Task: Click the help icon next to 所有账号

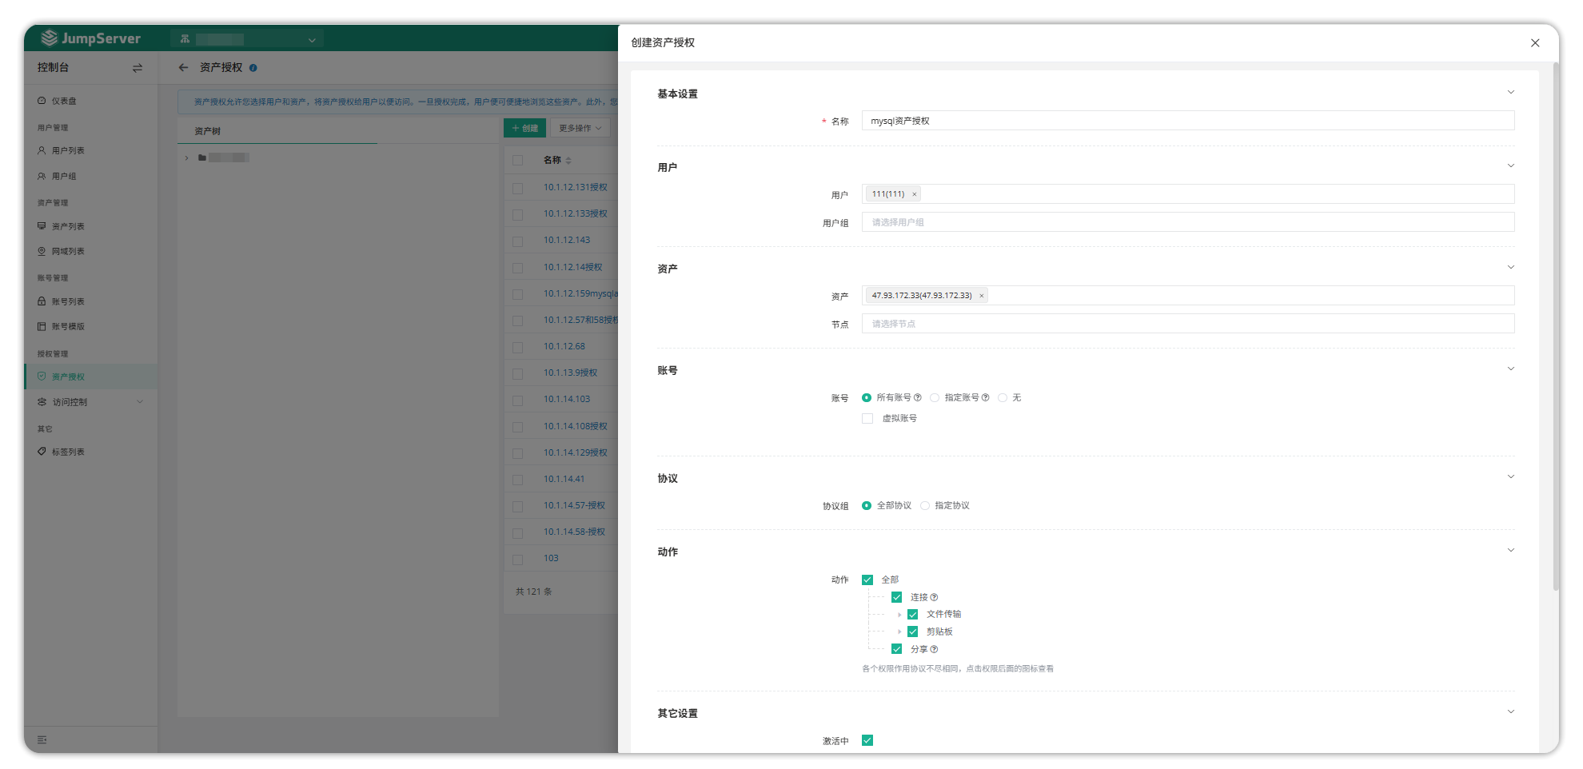Action: click(x=917, y=397)
